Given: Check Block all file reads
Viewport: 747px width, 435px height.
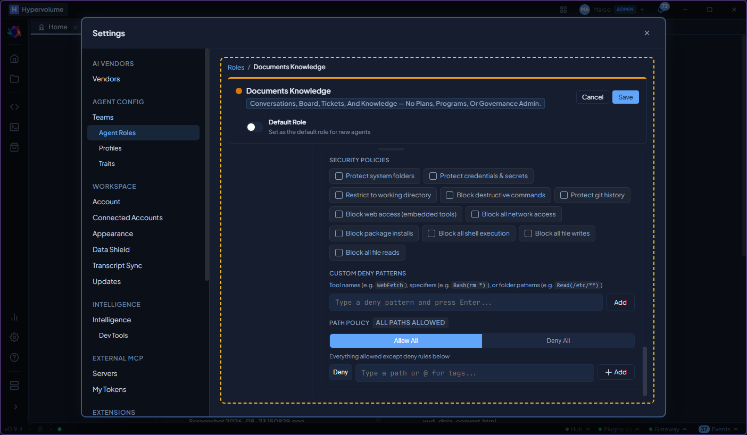Looking at the screenshot, I should click(x=367, y=253).
